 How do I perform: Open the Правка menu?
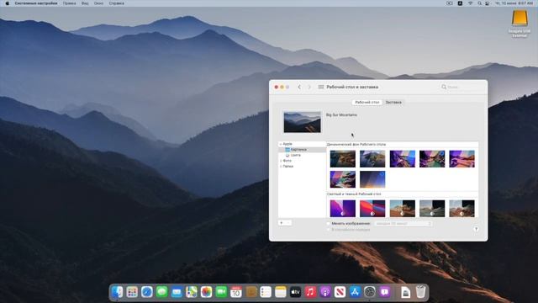click(x=69, y=3)
